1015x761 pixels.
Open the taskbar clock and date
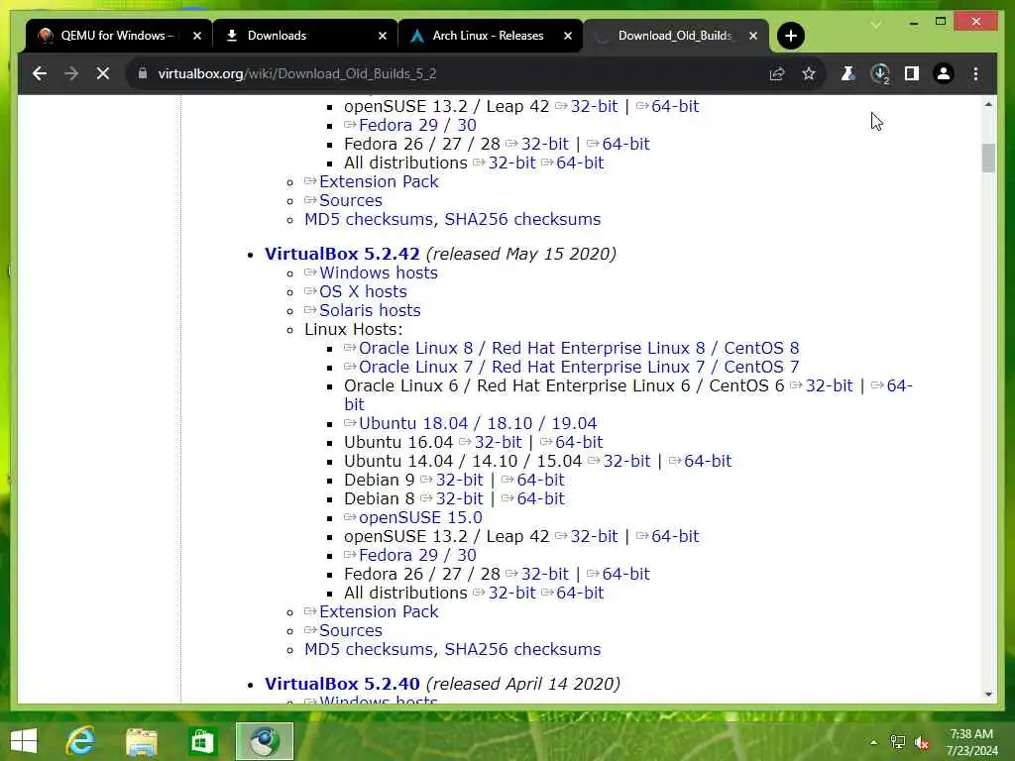pyautogui.click(x=971, y=742)
